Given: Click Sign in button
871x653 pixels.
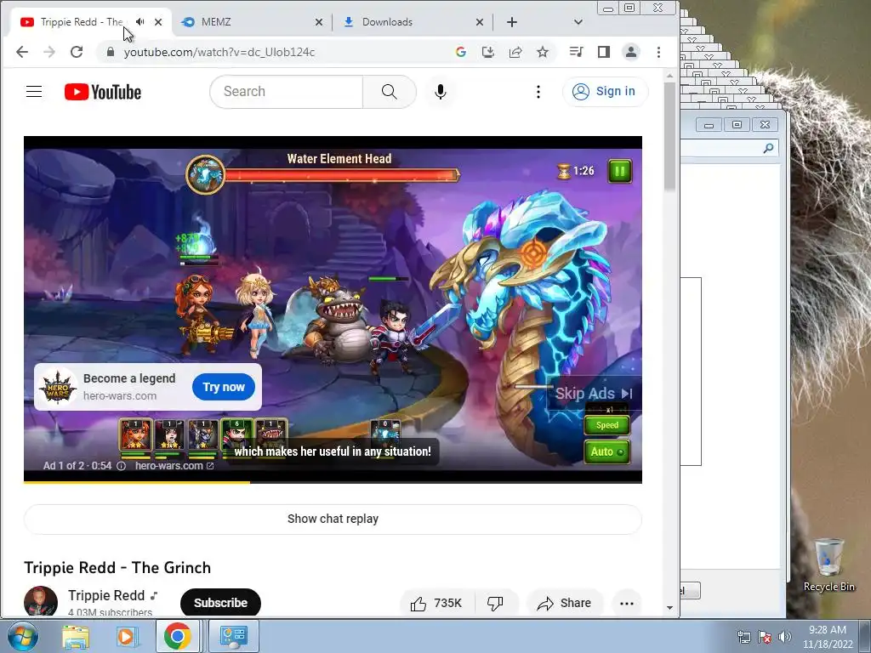Looking at the screenshot, I should pos(605,92).
